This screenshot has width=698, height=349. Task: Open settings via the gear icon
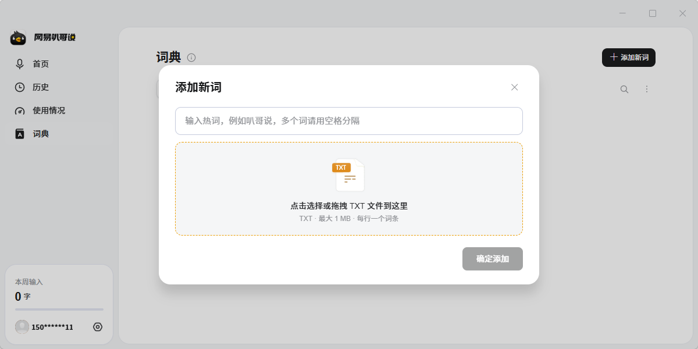98,327
